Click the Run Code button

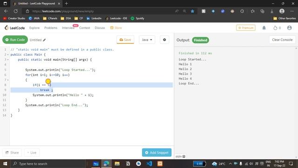[x=15, y=40]
